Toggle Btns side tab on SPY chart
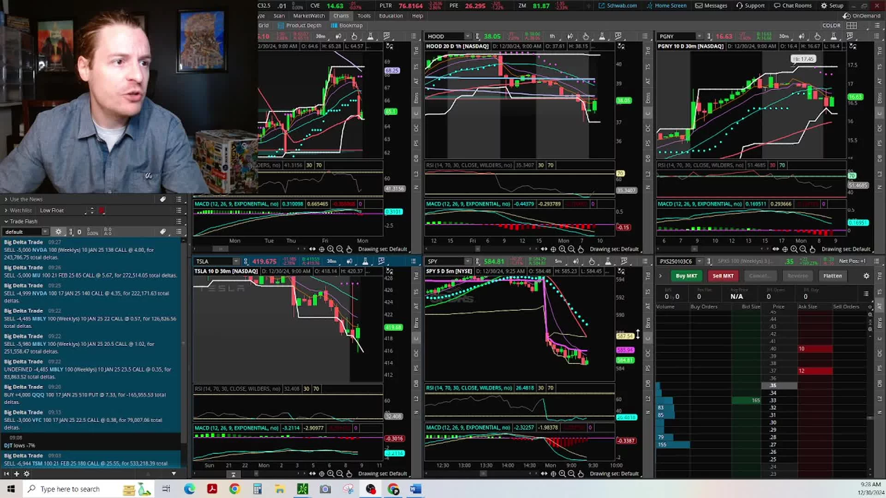 click(648, 323)
